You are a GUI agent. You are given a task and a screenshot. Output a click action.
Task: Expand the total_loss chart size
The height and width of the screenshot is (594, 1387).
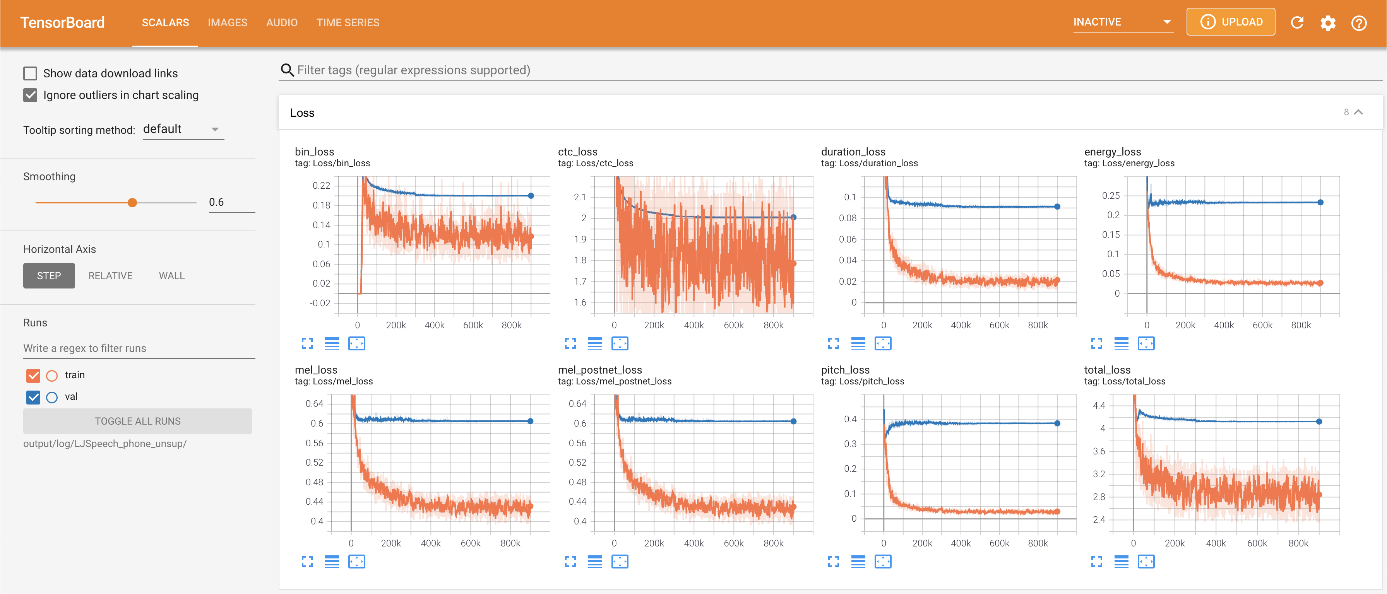tap(1096, 562)
